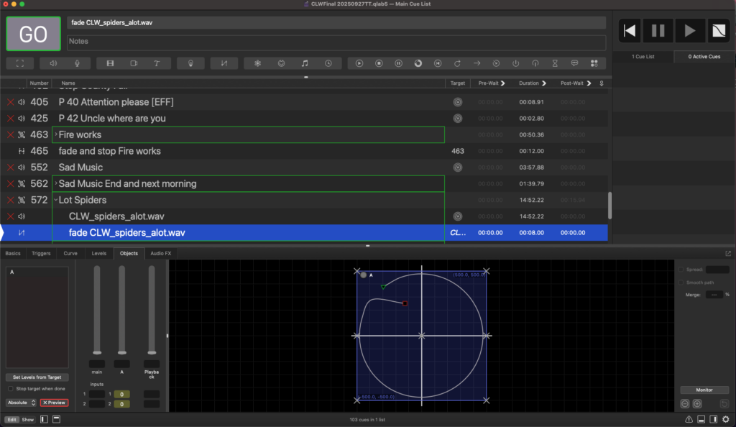Add a new Audio cue from toolbar

pos(52,63)
